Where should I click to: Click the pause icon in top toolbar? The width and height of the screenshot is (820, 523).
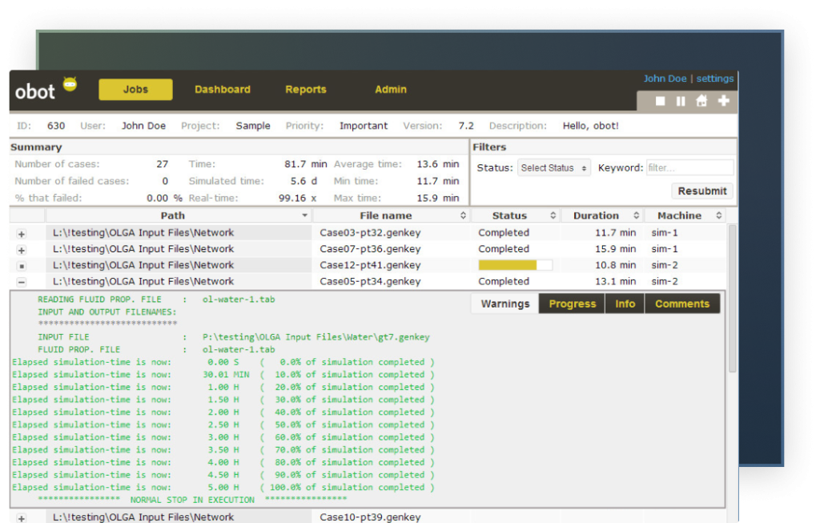(681, 101)
